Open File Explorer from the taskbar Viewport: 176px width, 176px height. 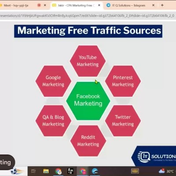click(x=46, y=171)
